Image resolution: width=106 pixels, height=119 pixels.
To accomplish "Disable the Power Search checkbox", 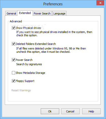I will click(13, 60).
